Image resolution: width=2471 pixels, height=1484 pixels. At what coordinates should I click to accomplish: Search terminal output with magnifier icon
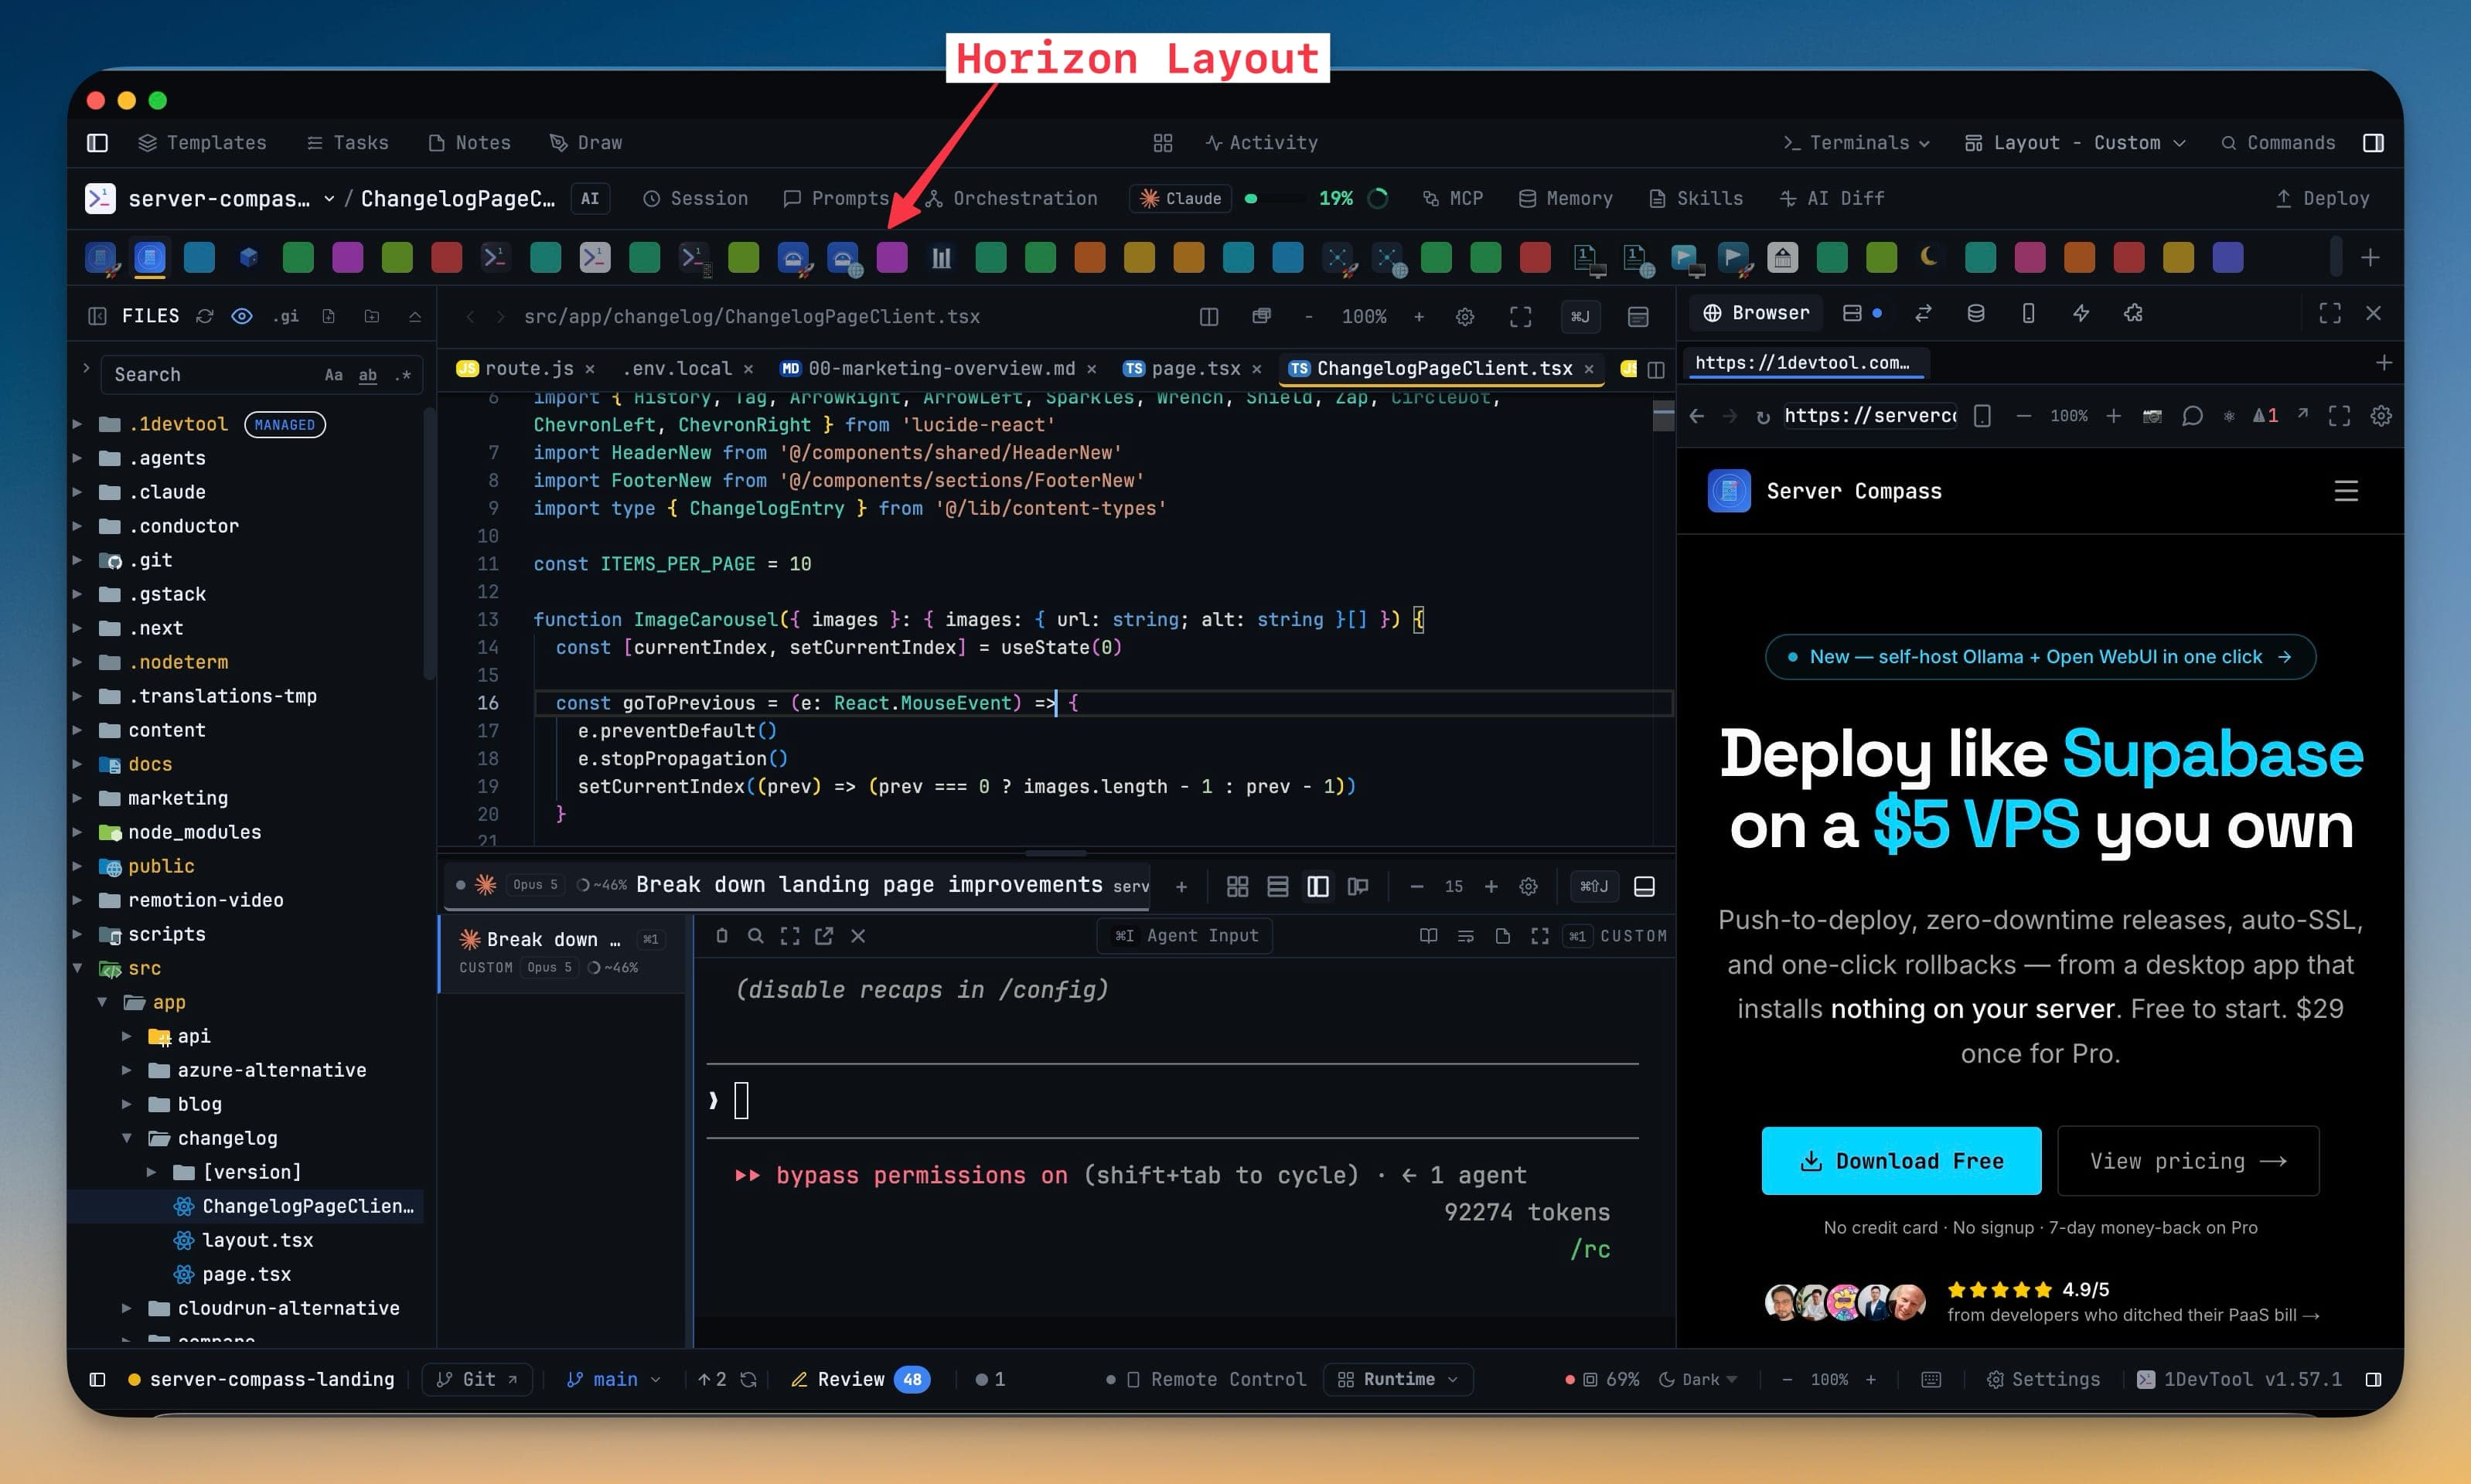tap(756, 936)
